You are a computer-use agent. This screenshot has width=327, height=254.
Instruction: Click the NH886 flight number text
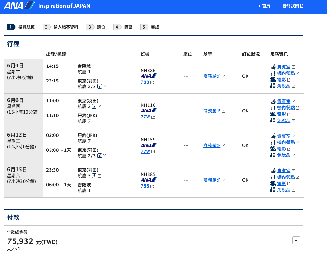[x=148, y=71]
